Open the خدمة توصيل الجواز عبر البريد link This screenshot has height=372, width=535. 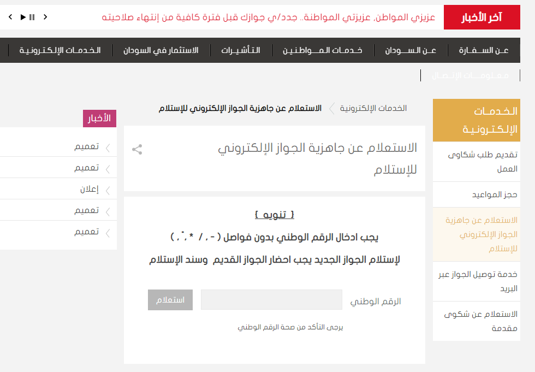tap(478, 281)
